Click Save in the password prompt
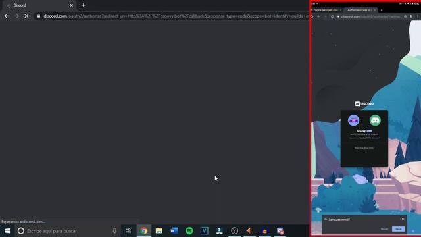 [398, 229]
